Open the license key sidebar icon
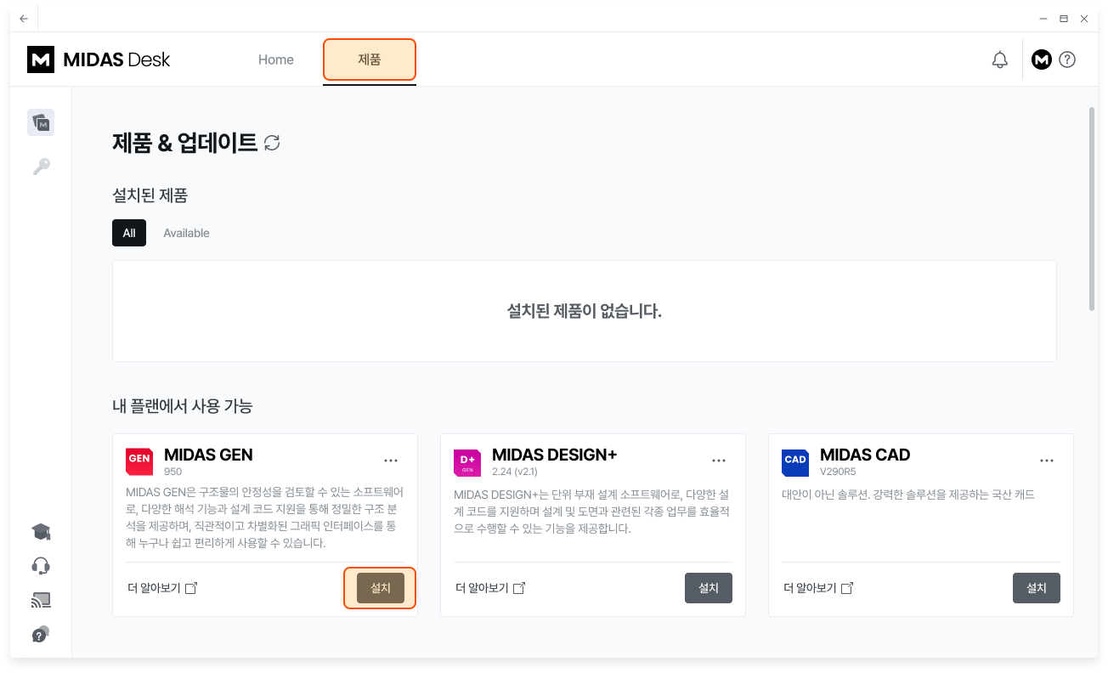 click(41, 167)
